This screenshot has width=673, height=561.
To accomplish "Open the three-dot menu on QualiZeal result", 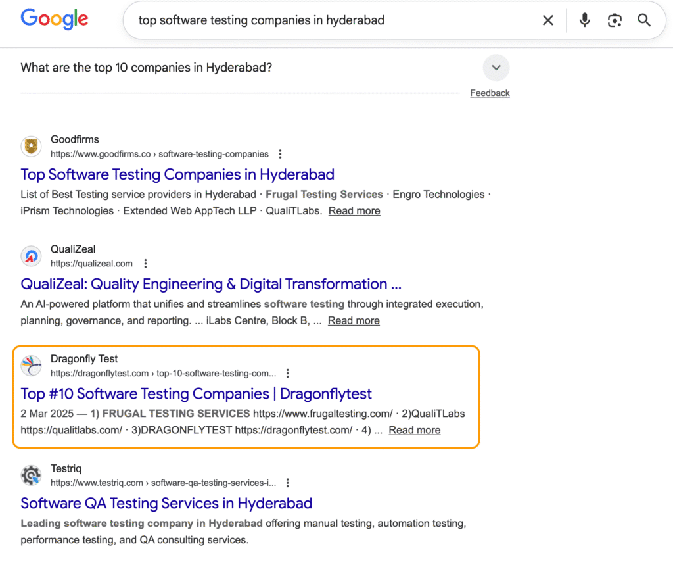I will pyautogui.click(x=145, y=263).
